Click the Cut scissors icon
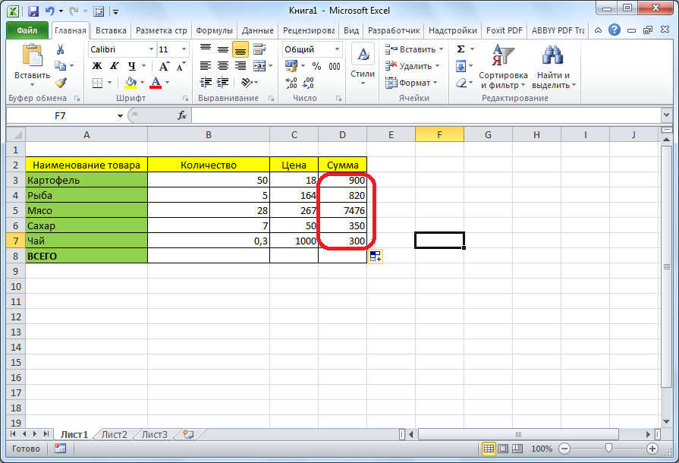The width and height of the screenshot is (679, 463). click(61, 49)
